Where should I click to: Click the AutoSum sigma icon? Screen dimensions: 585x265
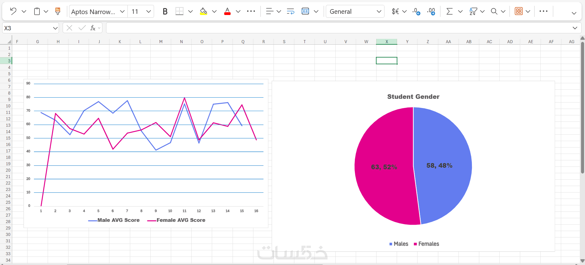[x=449, y=11]
